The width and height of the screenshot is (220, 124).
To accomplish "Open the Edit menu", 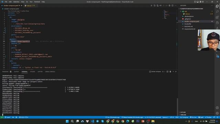I will (x=10, y=2).
